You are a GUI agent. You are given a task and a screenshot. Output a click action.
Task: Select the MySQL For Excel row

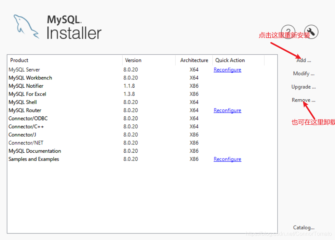[142, 94]
